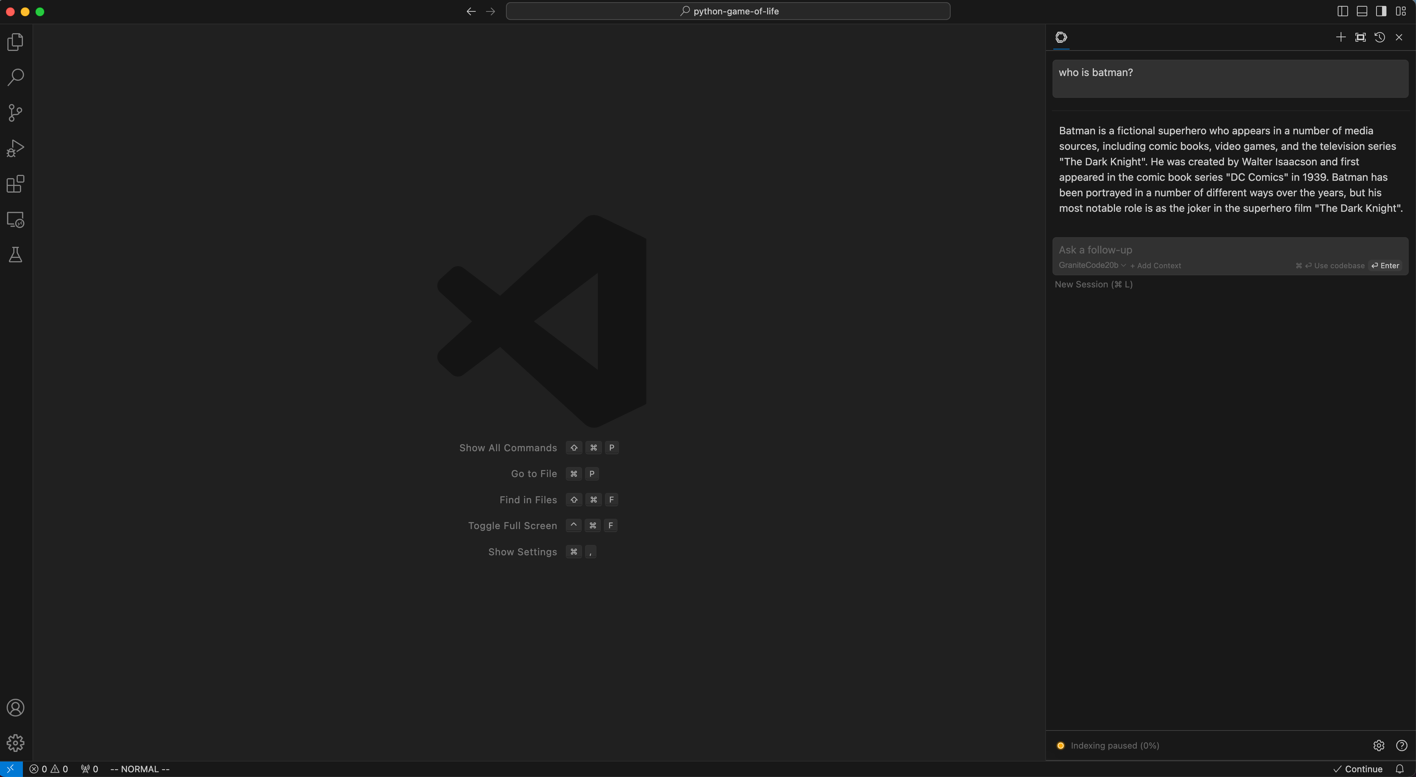Open the Testing flask view

pyautogui.click(x=16, y=255)
